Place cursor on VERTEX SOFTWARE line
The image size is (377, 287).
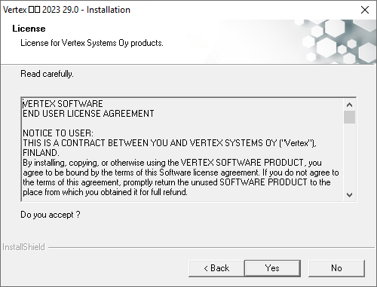[63, 104]
